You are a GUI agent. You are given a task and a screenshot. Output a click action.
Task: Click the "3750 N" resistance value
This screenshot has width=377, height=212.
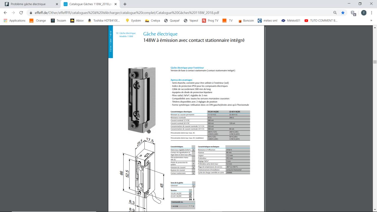tap(229, 150)
